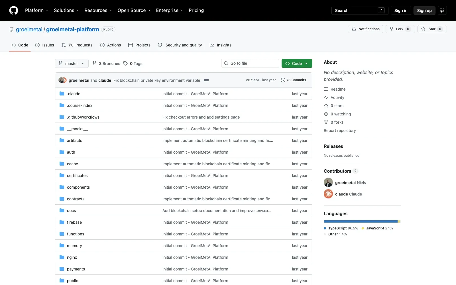Screen dimensions: 456x285
Task: Click the folder icon for .claude
Action: [x=62, y=93]
